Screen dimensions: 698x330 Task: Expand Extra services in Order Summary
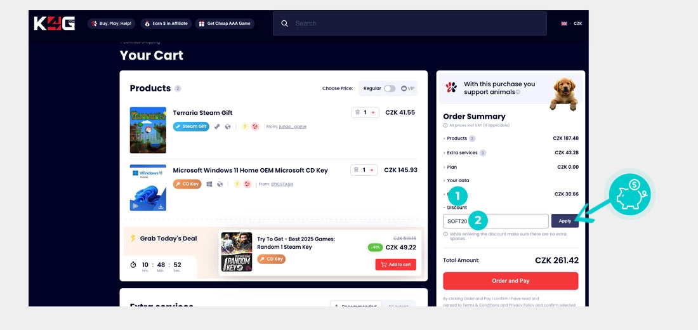(511, 153)
